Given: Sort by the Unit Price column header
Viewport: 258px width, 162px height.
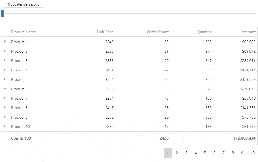Looking at the screenshot, I should 105,32.
